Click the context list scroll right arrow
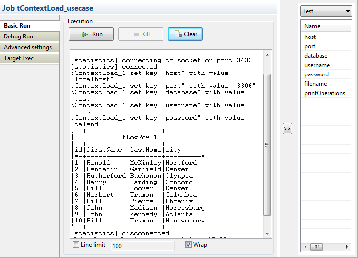The image size is (358, 258). [x=347, y=247]
